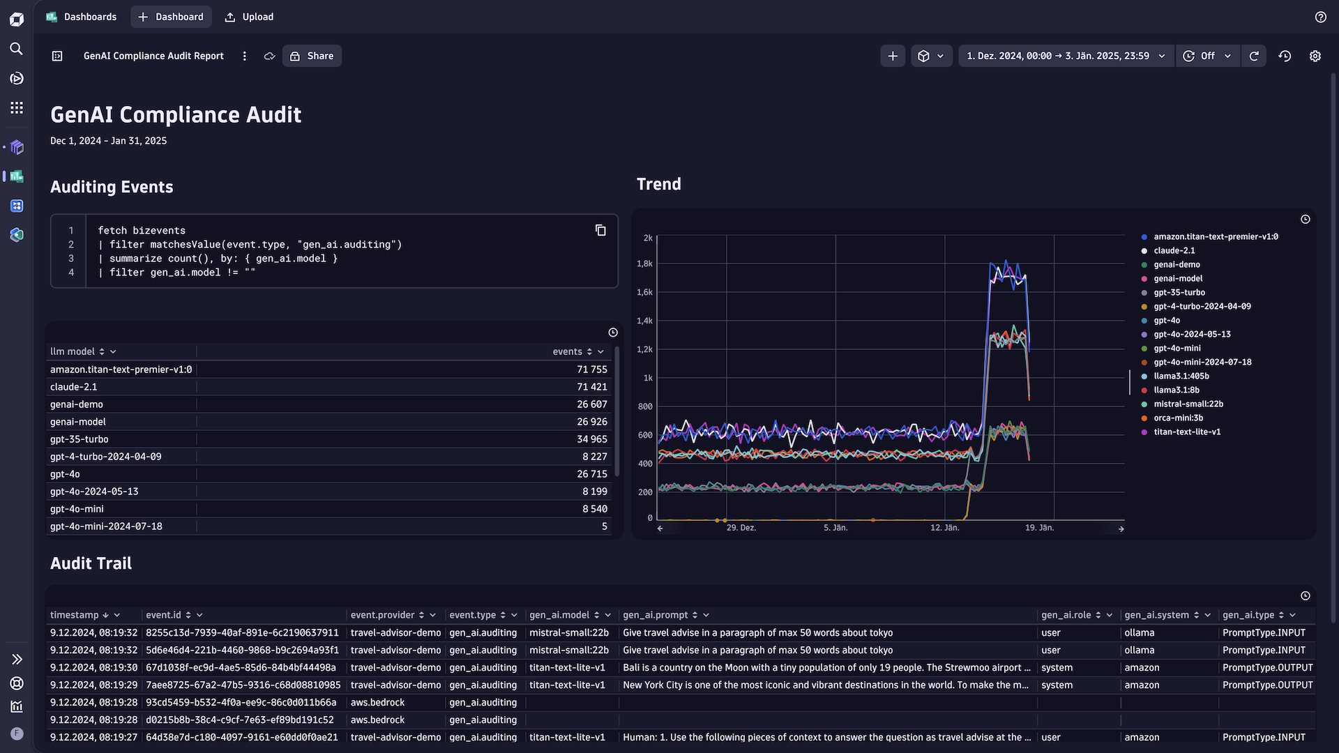Toggle sorting on the events column

589,351
